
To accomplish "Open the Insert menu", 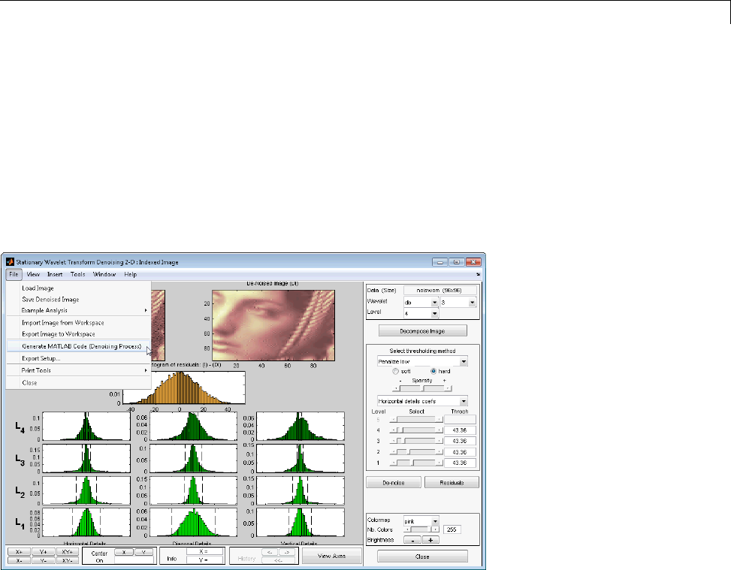I will point(55,275).
